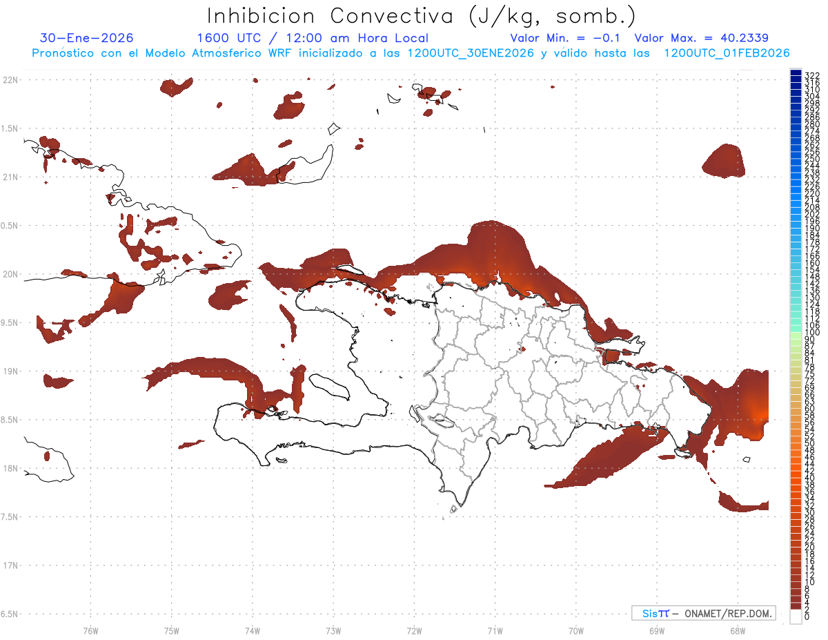
Task: Click the '322' value on the color scale
Action: point(812,75)
